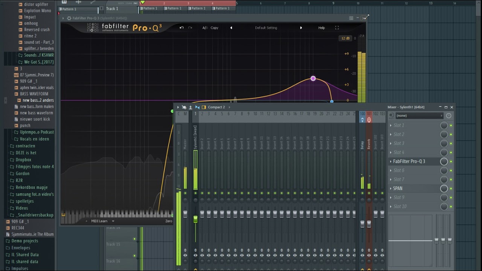Screen dimensions: 482x271
Task: Open the SPAN slot arrow menu
Action: [390, 189]
